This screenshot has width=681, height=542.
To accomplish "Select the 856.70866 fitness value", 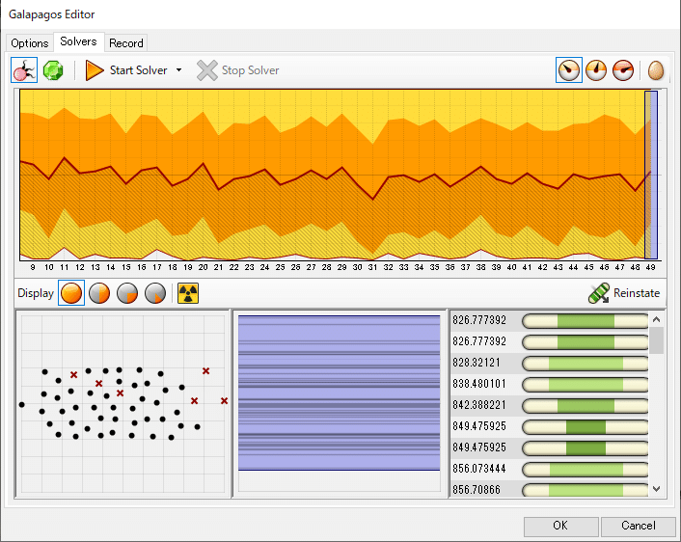I will (x=476, y=490).
